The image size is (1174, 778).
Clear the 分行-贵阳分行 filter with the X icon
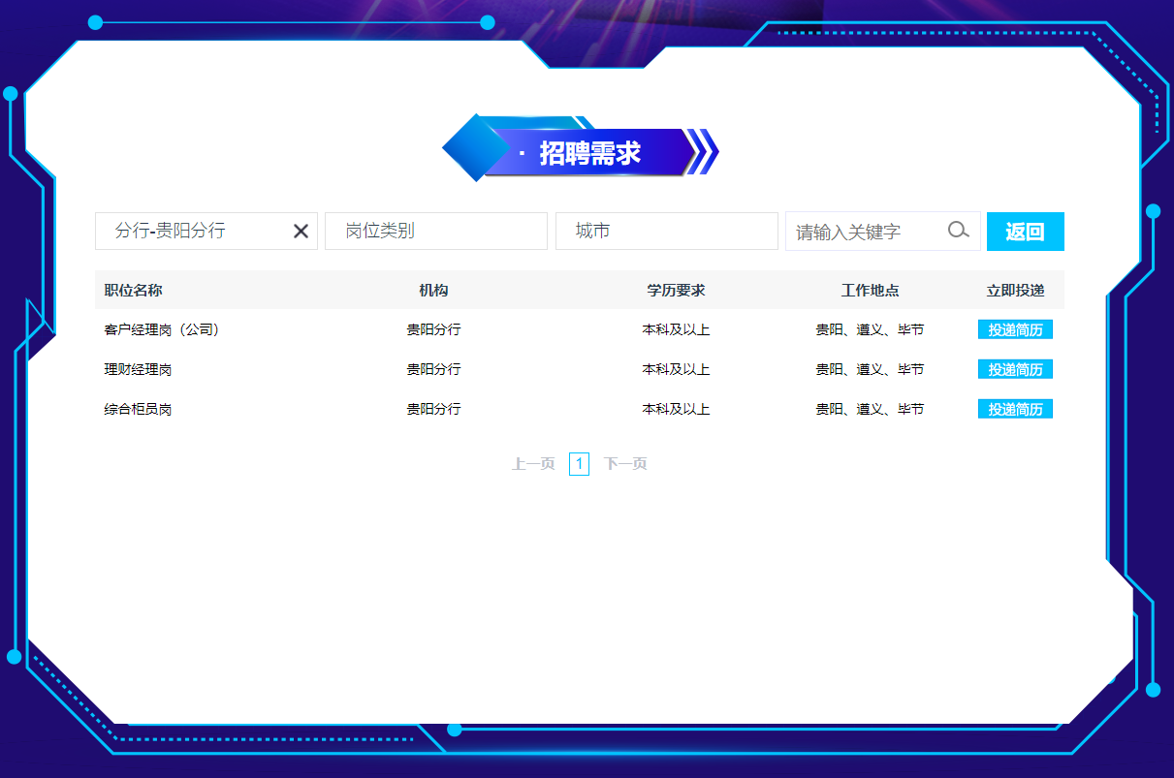tap(301, 232)
